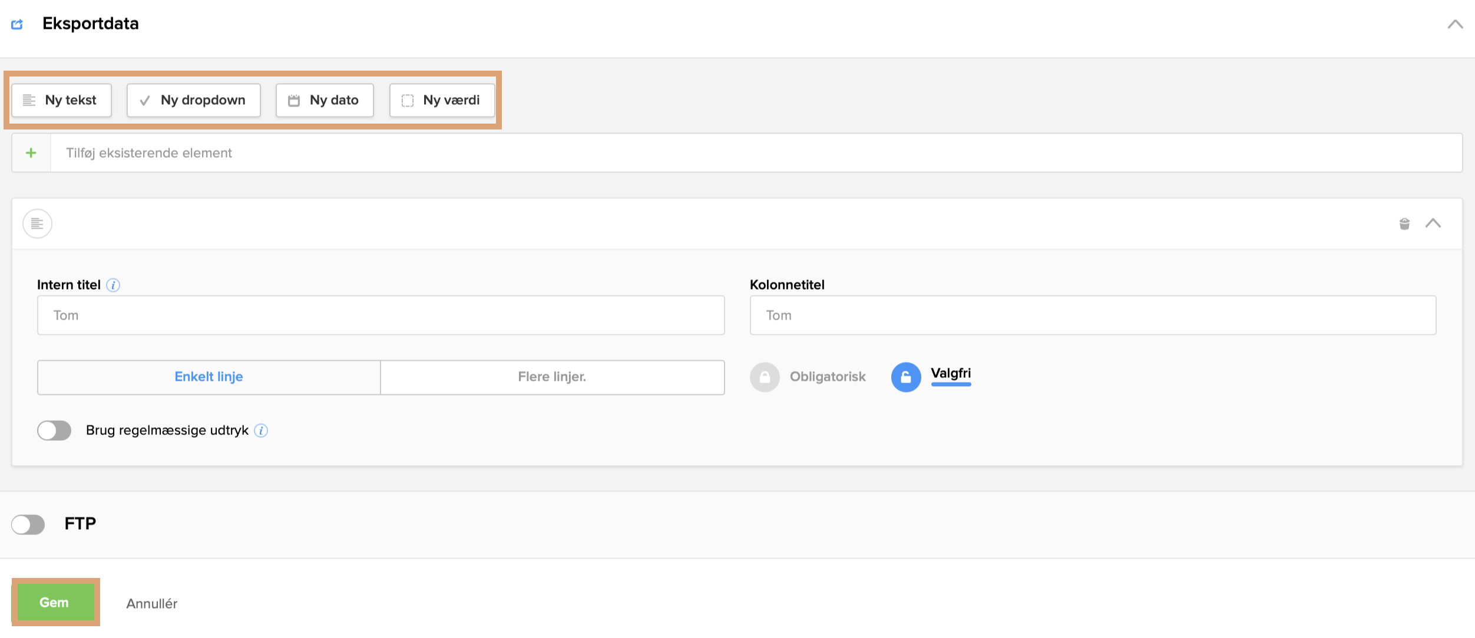1475x638 pixels.
Task: Add a new date field via Ny dato
Action: coord(325,100)
